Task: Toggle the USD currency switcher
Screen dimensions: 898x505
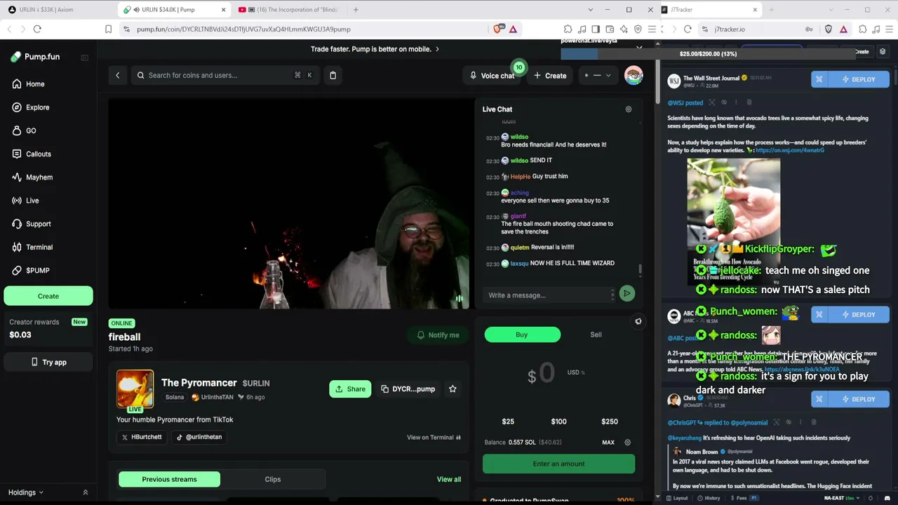Action: [x=576, y=372]
